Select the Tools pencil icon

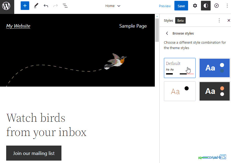click(36, 6)
